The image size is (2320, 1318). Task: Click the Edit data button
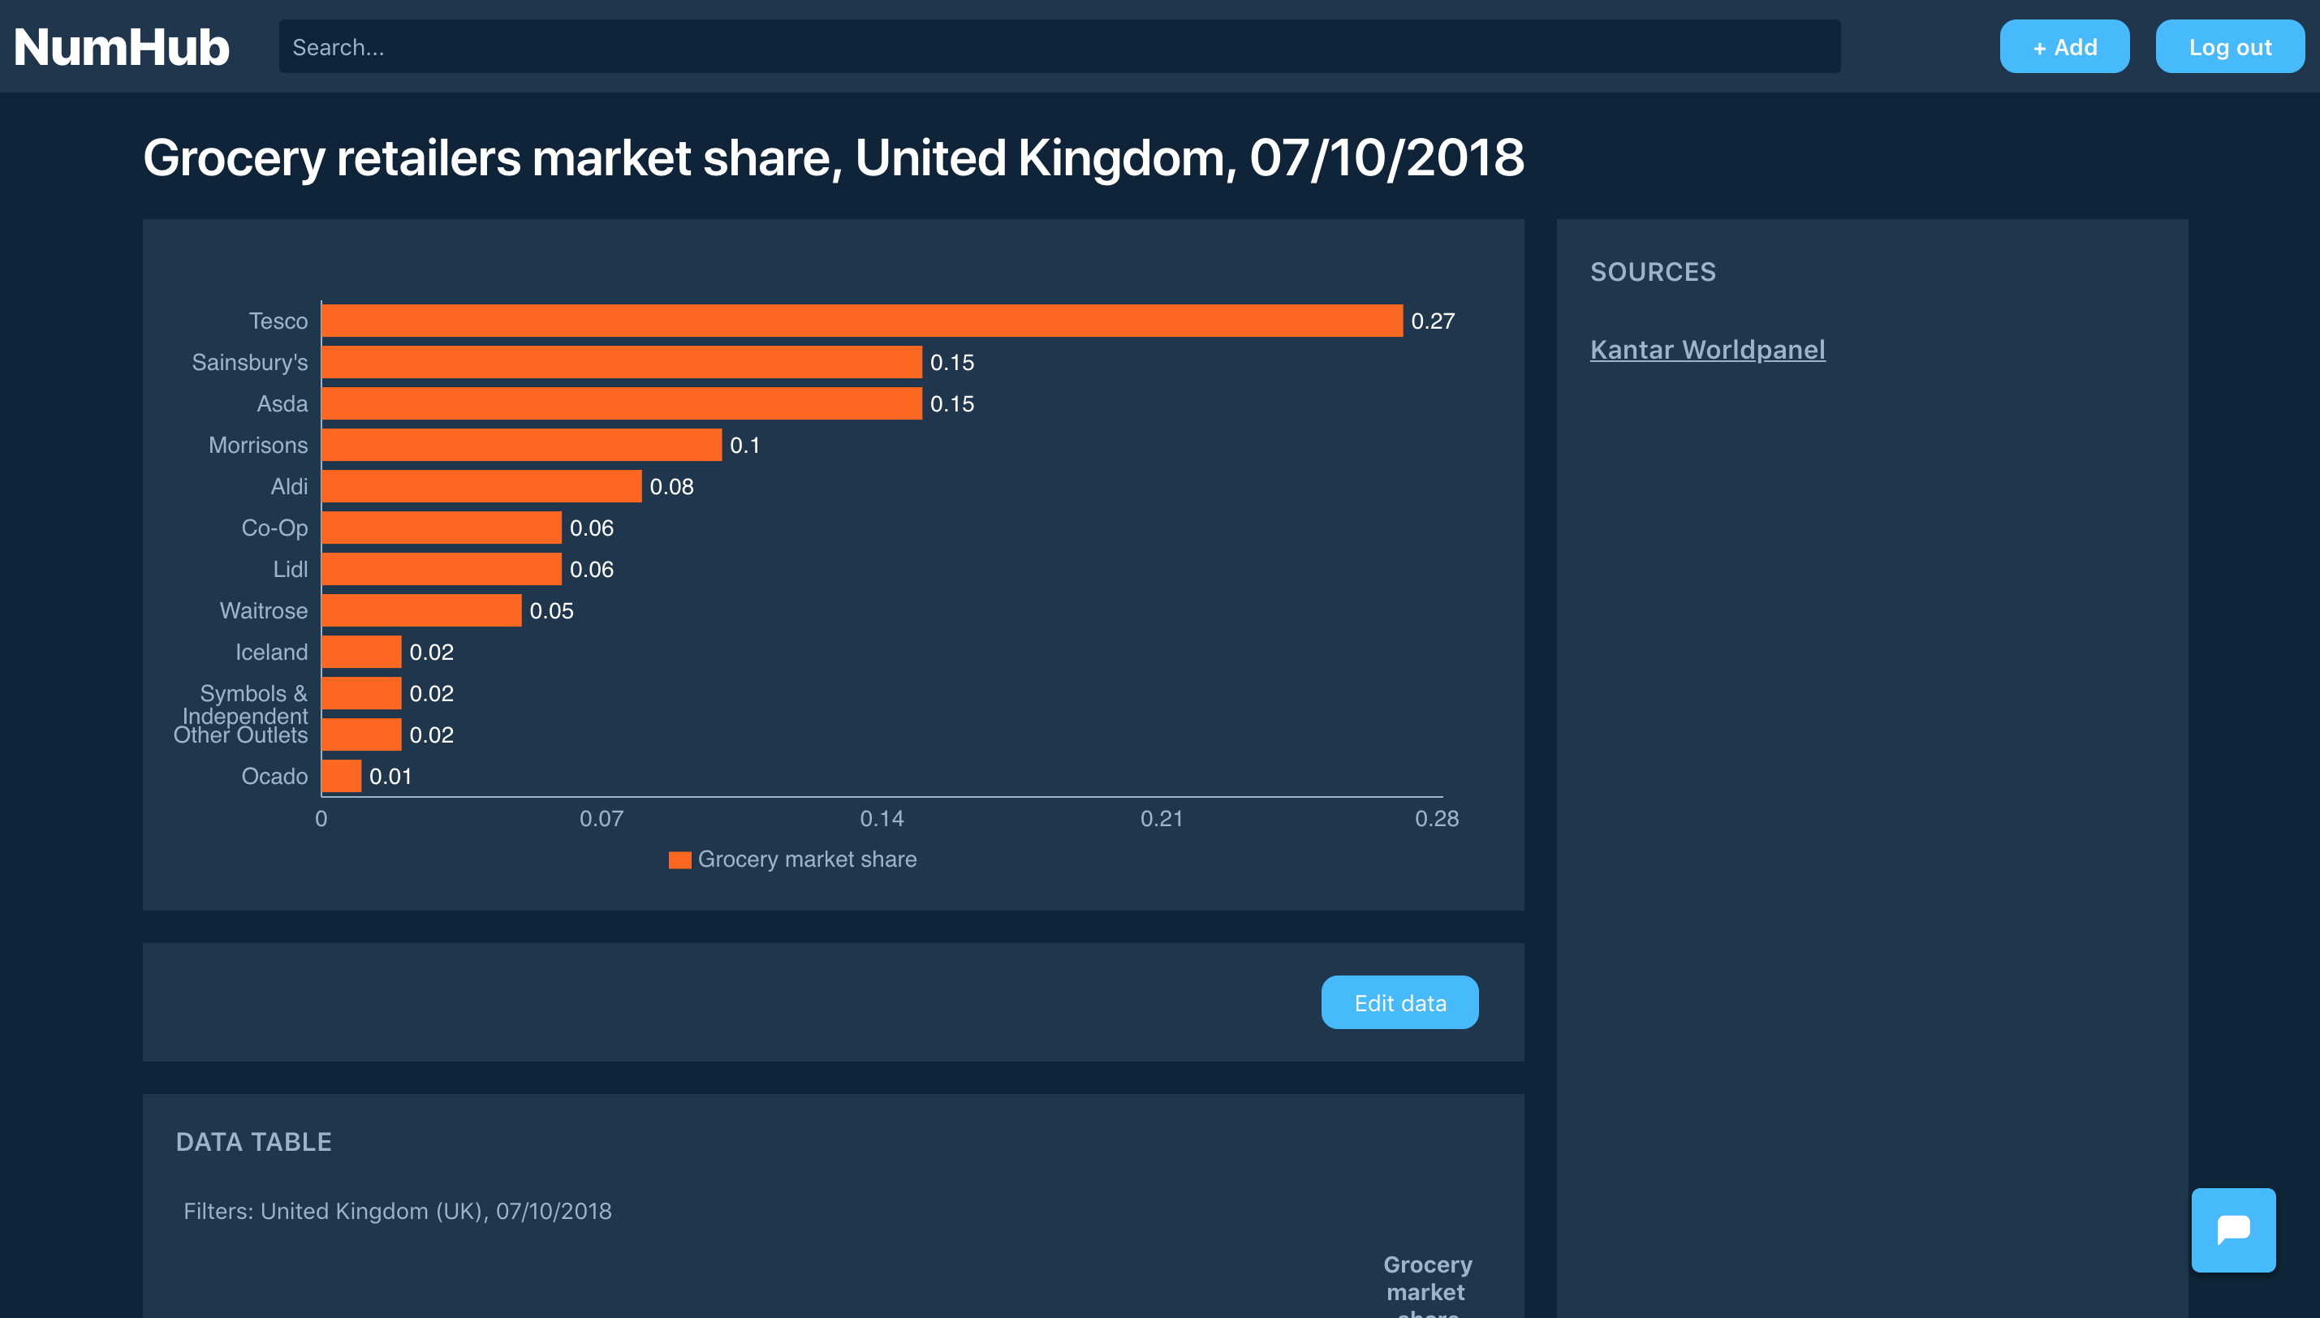tap(1399, 1003)
